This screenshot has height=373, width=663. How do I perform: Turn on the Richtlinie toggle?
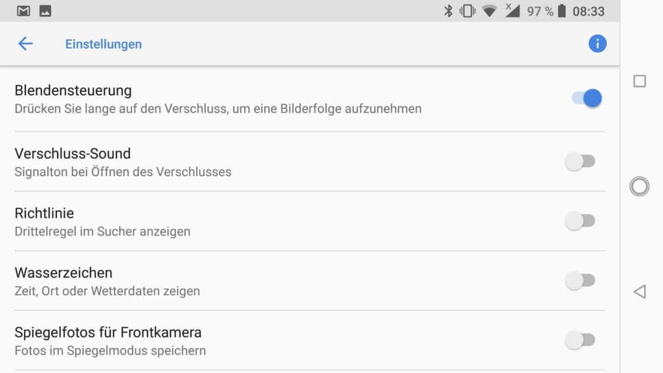pos(579,221)
